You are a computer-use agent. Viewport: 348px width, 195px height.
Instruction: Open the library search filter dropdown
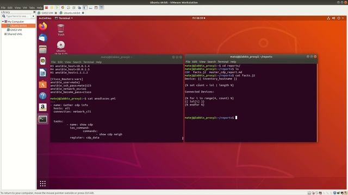(33, 16)
